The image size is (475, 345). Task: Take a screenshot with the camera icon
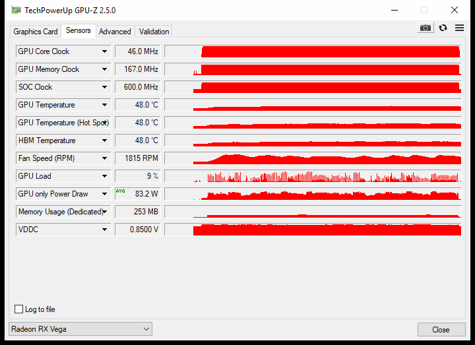(425, 28)
